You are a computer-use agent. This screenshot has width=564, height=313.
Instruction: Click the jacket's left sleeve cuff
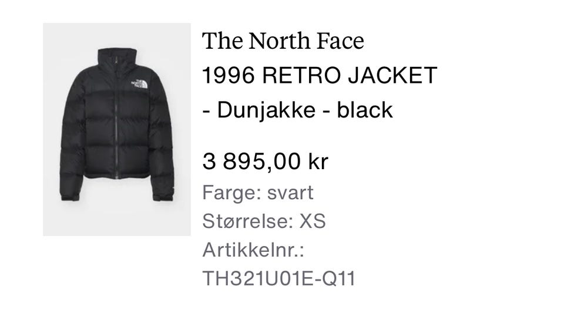point(70,197)
